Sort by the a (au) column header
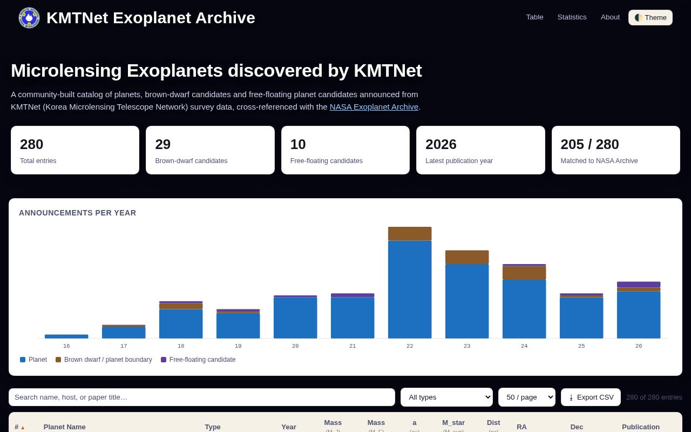Image resolution: width=691 pixels, height=432 pixels. [x=415, y=425]
